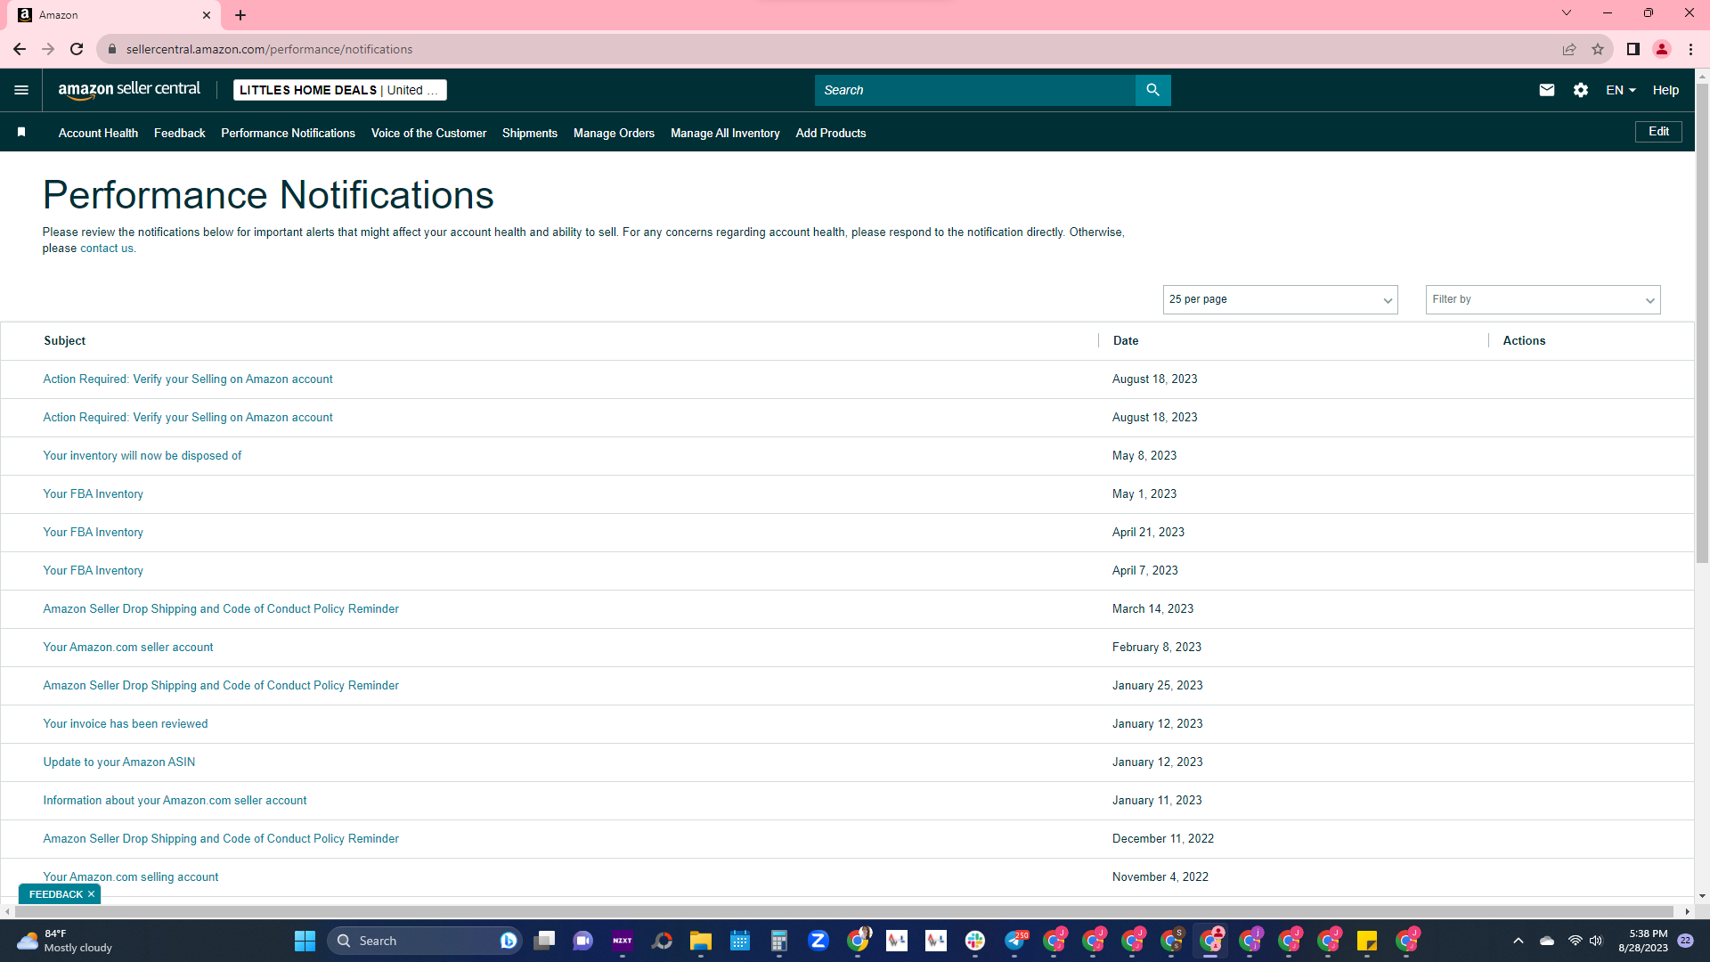The height and width of the screenshot is (962, 1710).
Task: Open Manage All Inventory page
Action: click(x=725, y=133)
